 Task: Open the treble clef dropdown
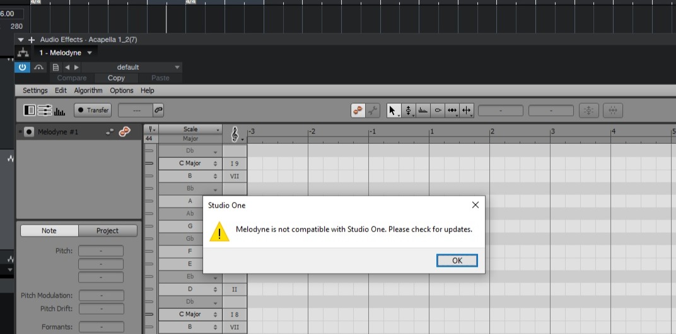[x=236, y=135]
